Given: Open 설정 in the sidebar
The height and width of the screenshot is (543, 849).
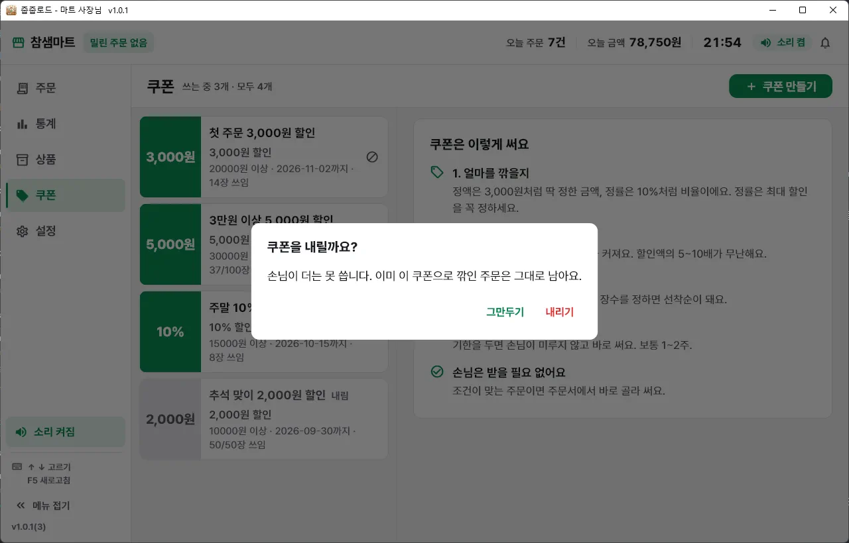Looking at the screenshot, I should 65,231.
